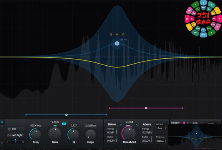Click the pink Detect color swatch
222x150 pixels.
pos(184,123)
